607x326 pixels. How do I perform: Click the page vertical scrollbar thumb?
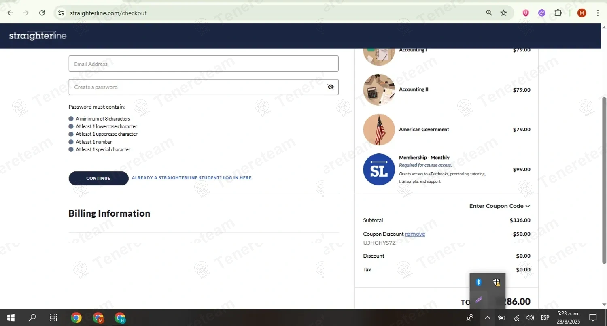[604, 180]
